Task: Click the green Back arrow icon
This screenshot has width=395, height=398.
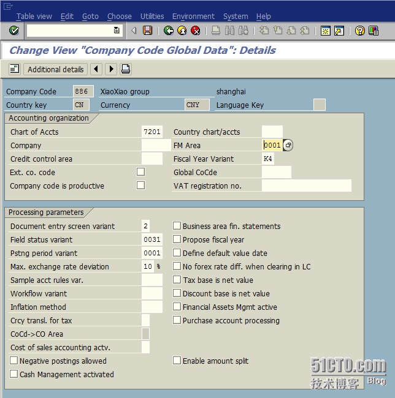Action: [168, 31]
